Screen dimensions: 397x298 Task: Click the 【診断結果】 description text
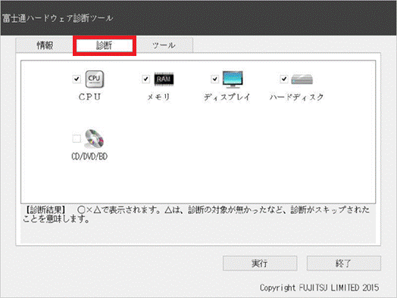point(196,214)
